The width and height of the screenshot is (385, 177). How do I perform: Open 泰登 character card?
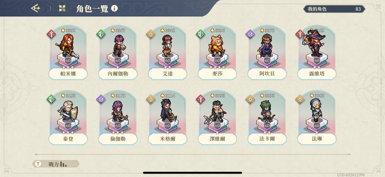(68, 117)
